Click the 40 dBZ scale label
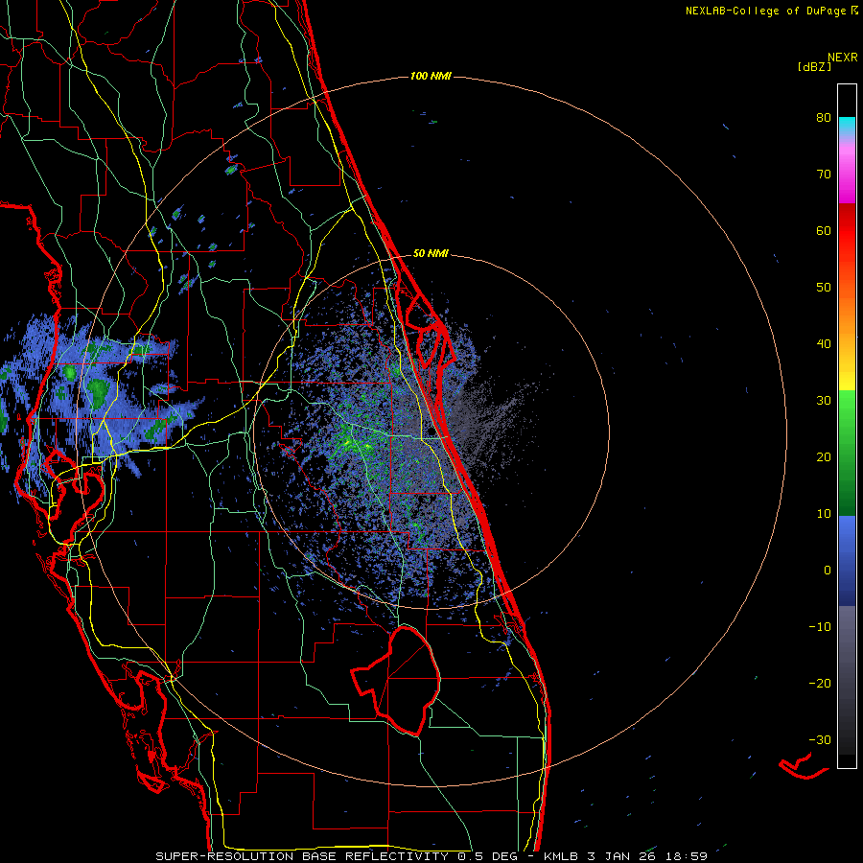 tap(824, 344)
